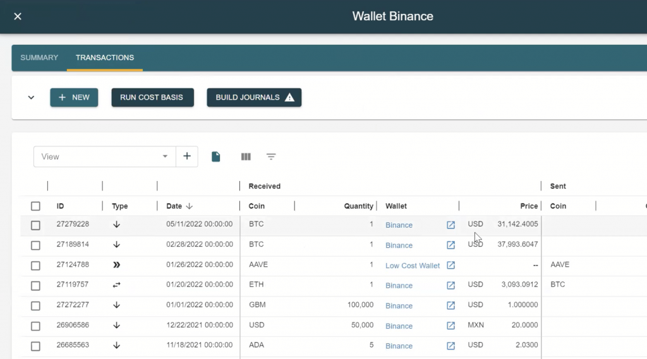Viewport: 647px width, 359px height.
Task: Open Binance wallet link in ADA row
Action: click(x=399, y=346)
